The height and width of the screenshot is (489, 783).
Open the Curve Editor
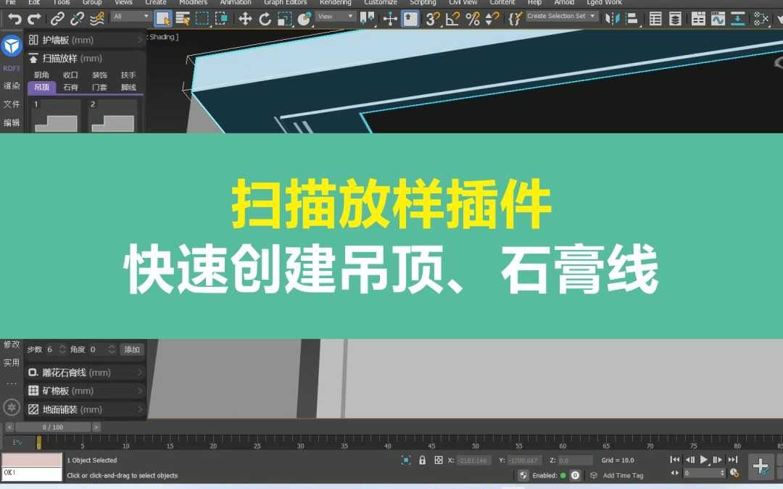718,19
